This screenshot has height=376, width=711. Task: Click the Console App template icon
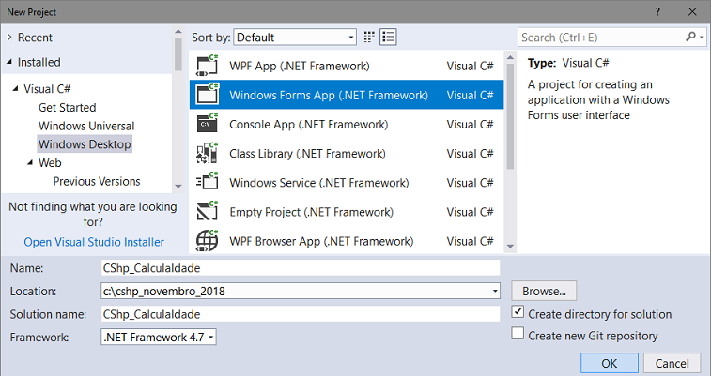pyautogui.click(x=208, y=124)
